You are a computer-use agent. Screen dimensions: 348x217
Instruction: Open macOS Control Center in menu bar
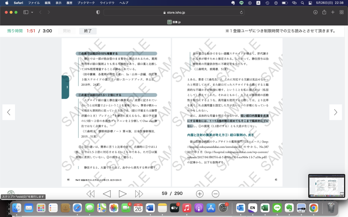(310, 3)
